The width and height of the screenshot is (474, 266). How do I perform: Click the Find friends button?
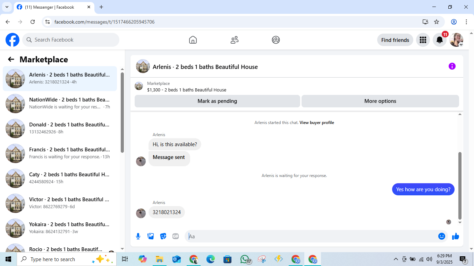click(x=395, y=40)
